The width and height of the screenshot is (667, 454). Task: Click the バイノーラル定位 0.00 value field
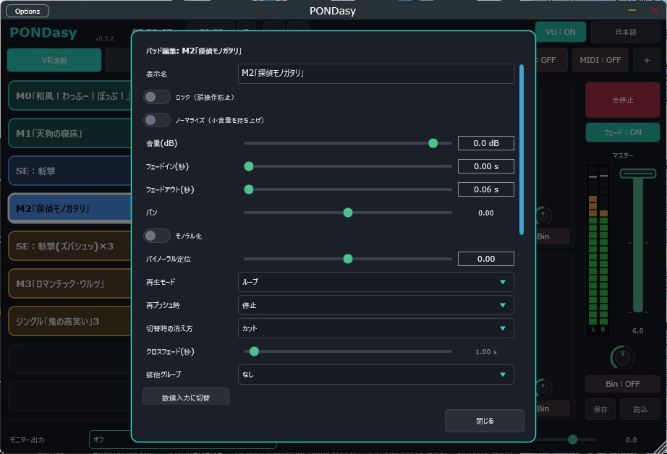[486, 259]
